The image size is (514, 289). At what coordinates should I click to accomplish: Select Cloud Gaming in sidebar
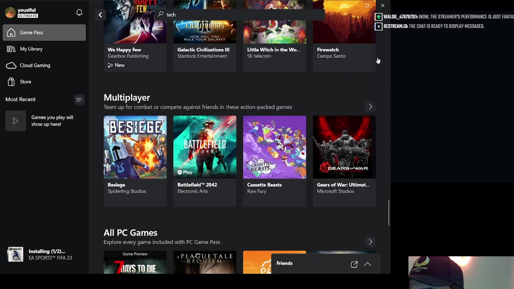[x=44, y=65]
